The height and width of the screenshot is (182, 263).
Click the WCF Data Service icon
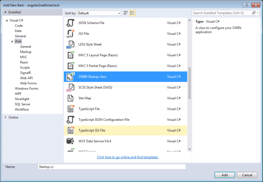tap(70, 141)
